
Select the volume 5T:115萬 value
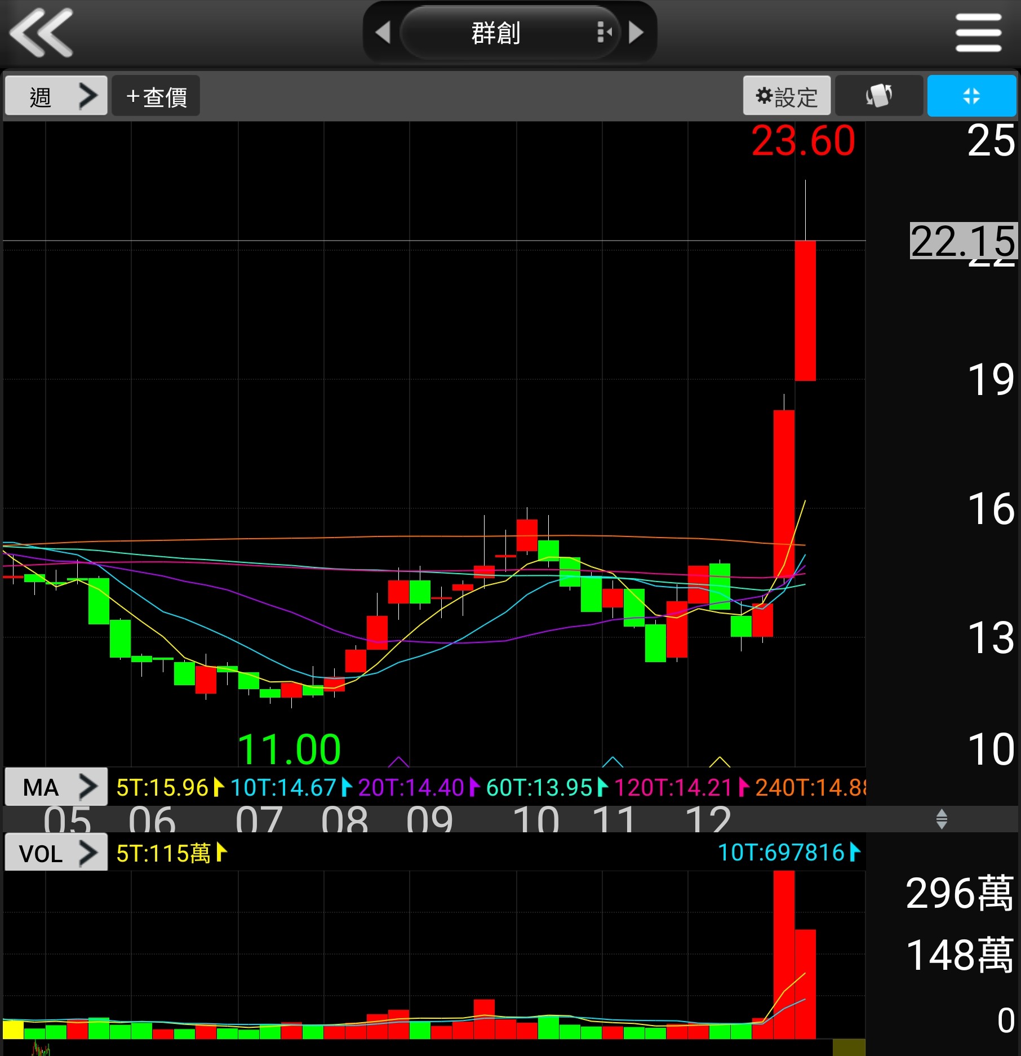click(171, 853)
